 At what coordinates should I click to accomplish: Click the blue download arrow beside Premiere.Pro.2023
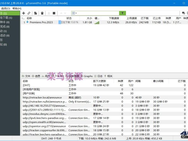[x=28, y=22]
